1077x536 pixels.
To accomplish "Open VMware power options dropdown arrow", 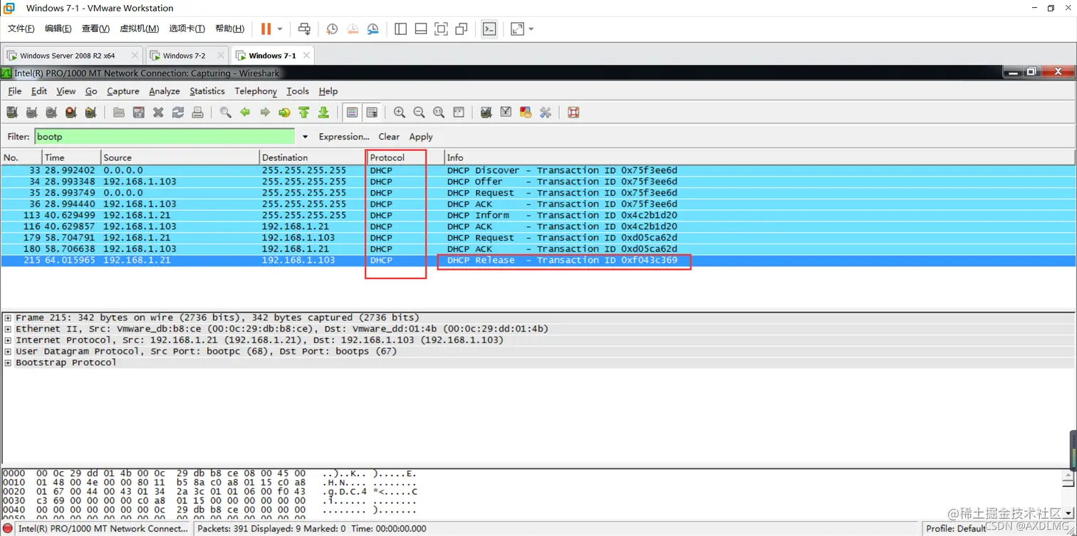I will pos(280,29).
